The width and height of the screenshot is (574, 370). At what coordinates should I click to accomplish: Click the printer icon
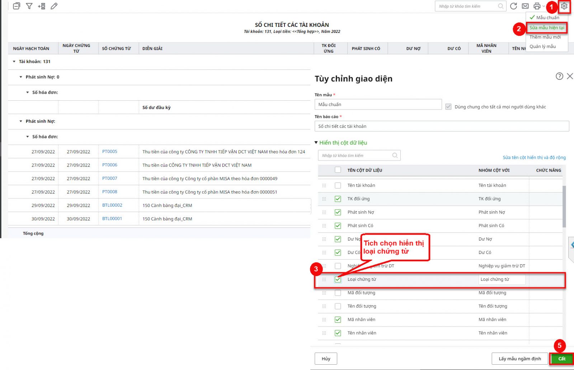point(537,6)
